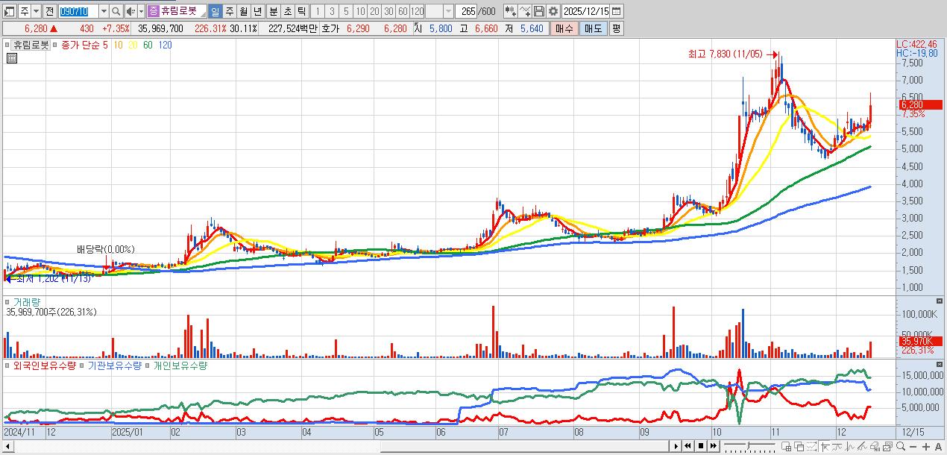
Task: Click the letter A text tool icon
Action: [939, 446]
